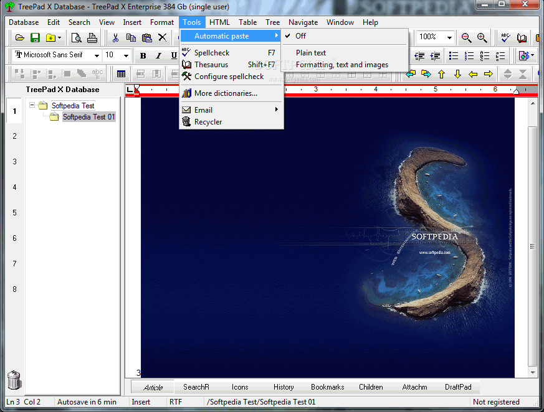
Task: Open Automatic paste submenu entry
Action: click(x=231, y=35)
